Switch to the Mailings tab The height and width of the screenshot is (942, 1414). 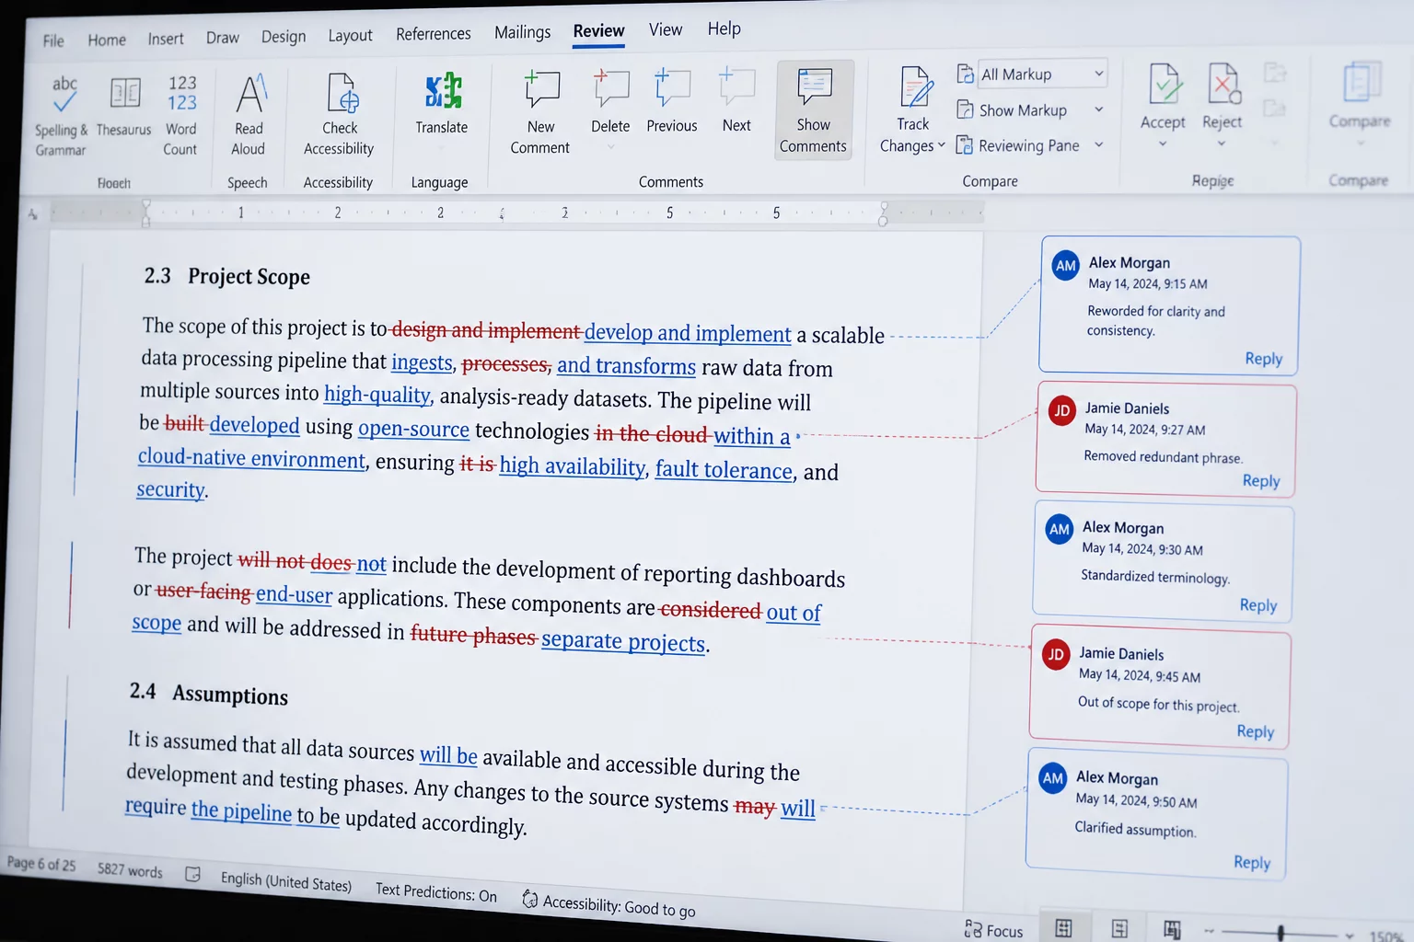click(522, 32)
